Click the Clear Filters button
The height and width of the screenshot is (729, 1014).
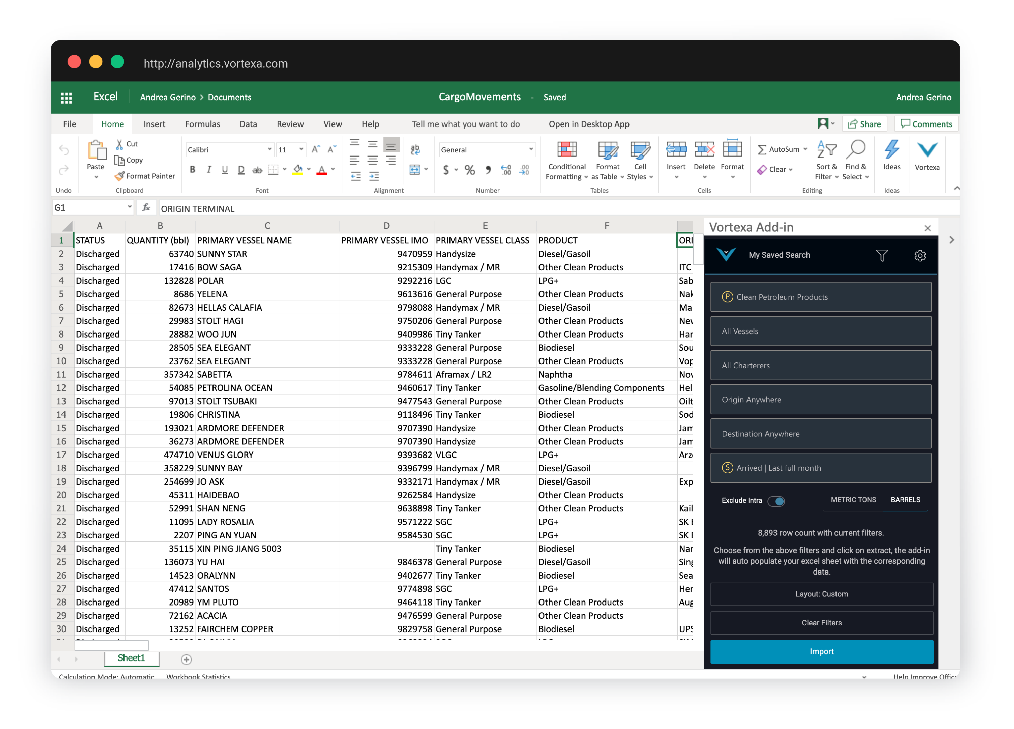pos(821,623)
